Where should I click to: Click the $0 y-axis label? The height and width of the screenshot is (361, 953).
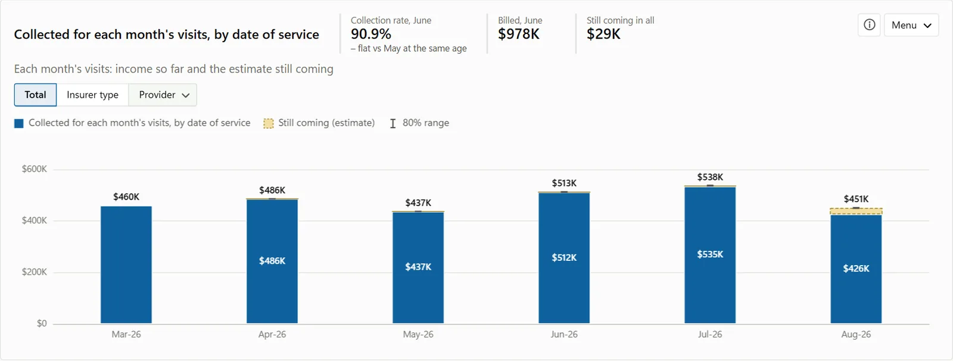(42, 323)
